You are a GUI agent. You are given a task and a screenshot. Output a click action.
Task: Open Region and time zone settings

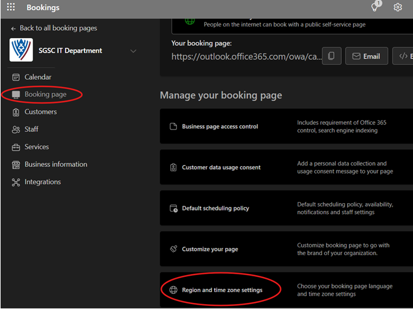tap(222, 290)
